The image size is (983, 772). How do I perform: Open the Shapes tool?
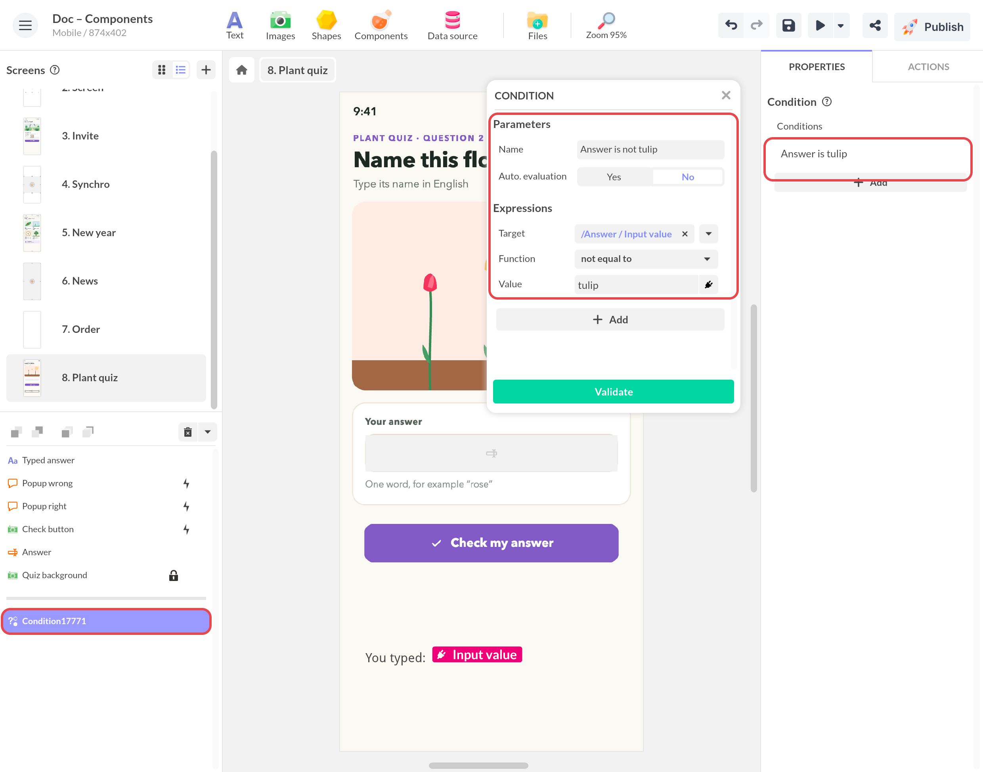coord(326,25)
